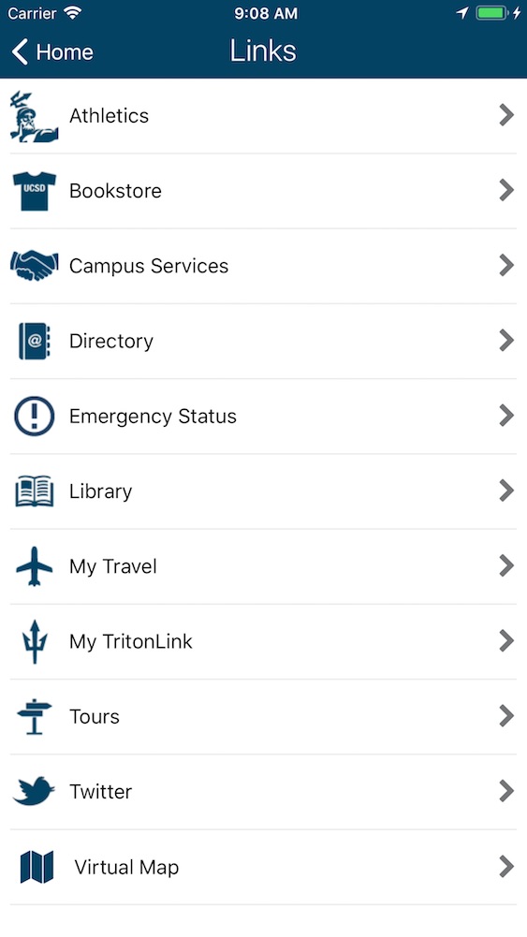
Task: Open the Virtual Map row chevron
Action: 506,866
